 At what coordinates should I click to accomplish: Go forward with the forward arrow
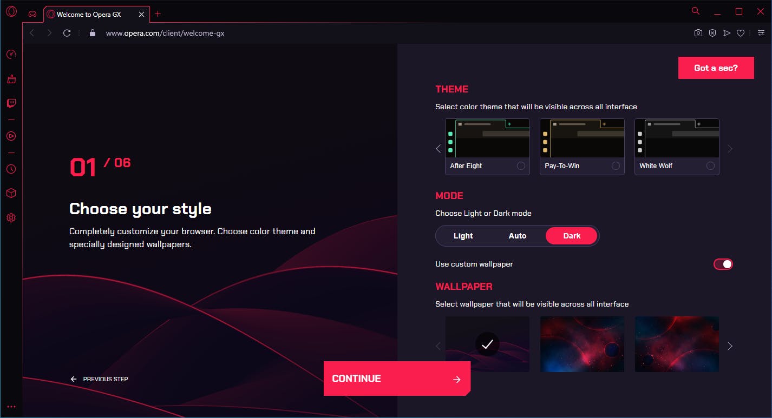[49, 33]
